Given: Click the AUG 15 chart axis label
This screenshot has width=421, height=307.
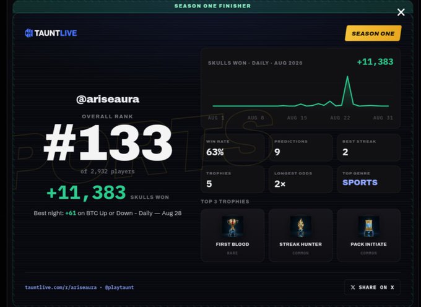Looking at the screenshot, I should tap(297, 118).
